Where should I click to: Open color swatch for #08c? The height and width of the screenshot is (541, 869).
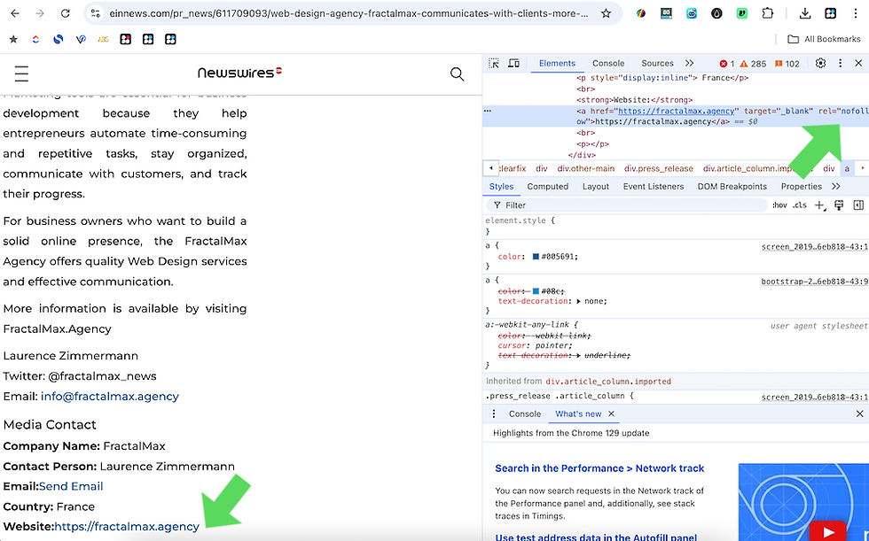click(536, 291)
